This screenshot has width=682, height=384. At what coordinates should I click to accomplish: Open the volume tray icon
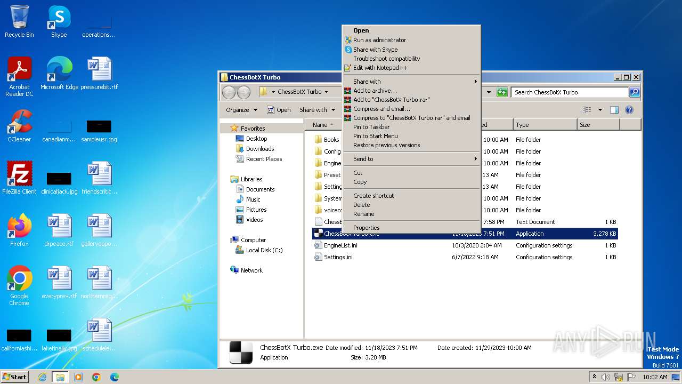(x=606, y=377)
